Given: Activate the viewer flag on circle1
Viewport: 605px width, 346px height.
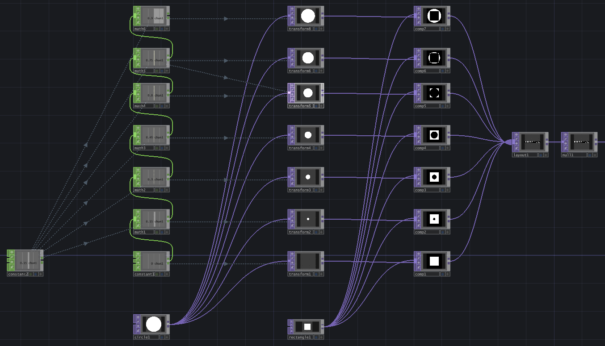Looking at the screenshot, I should 138,317.
